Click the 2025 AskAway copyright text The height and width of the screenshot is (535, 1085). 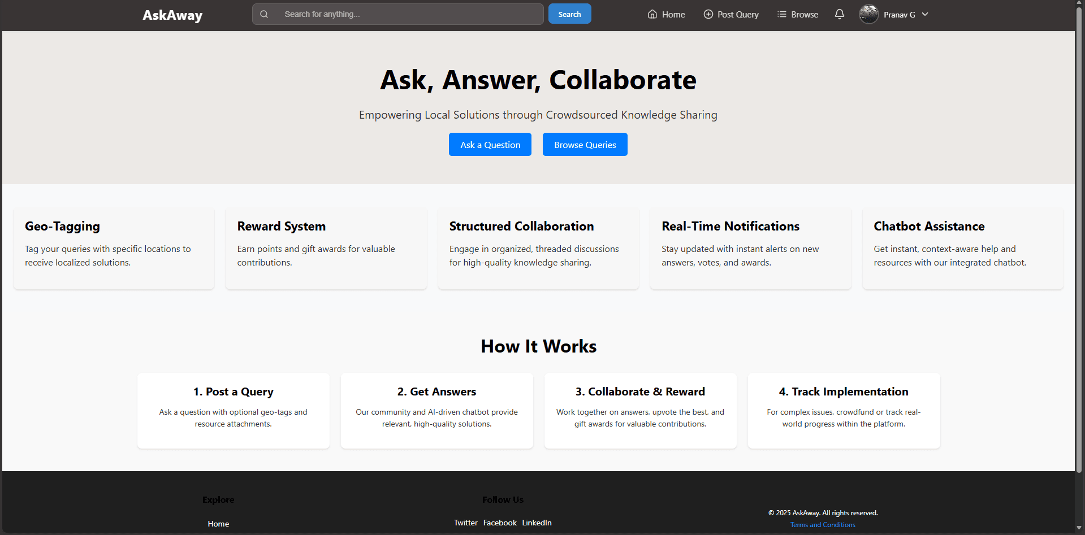click(823, 513)
